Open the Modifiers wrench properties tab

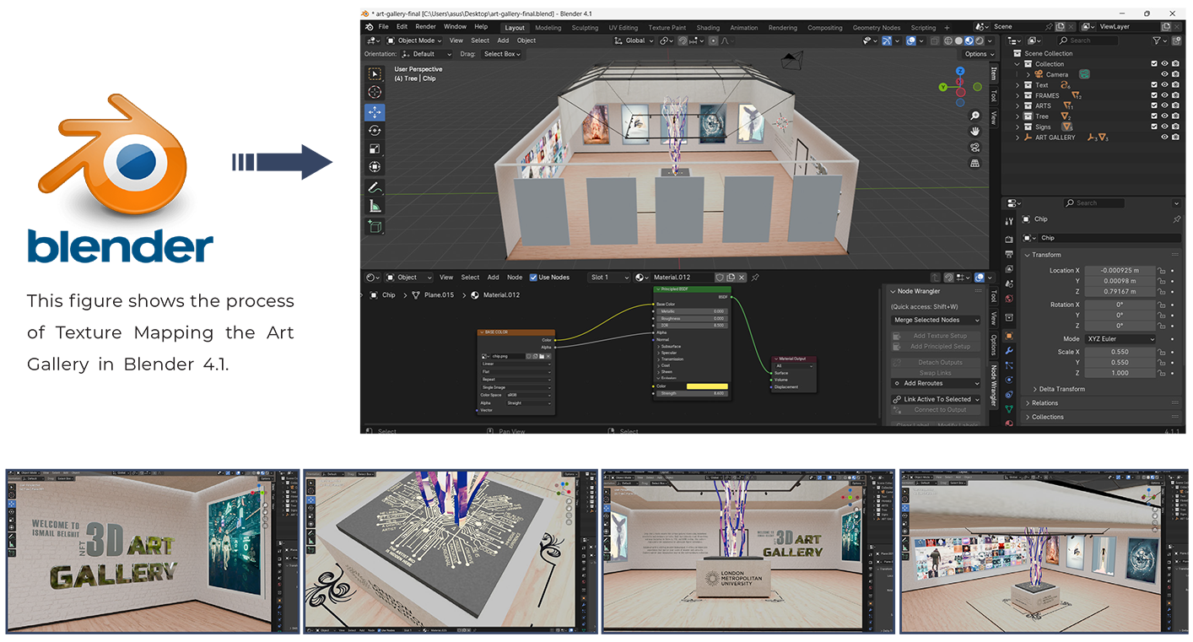click(1009, 351)
